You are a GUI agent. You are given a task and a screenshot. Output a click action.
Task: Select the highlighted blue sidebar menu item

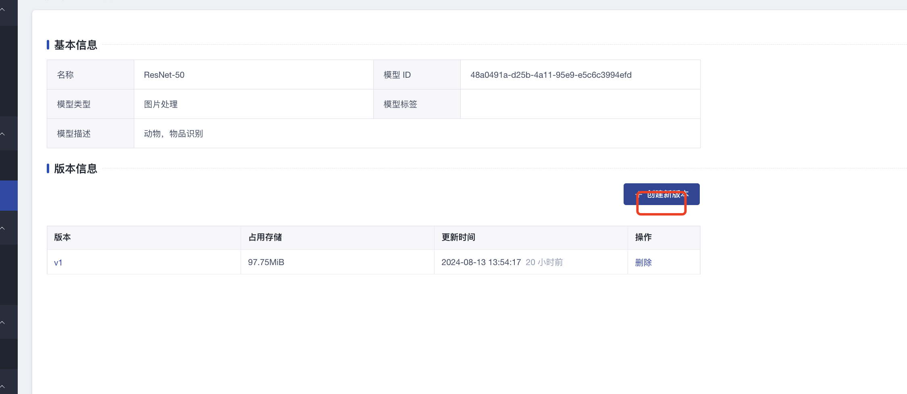8,195
